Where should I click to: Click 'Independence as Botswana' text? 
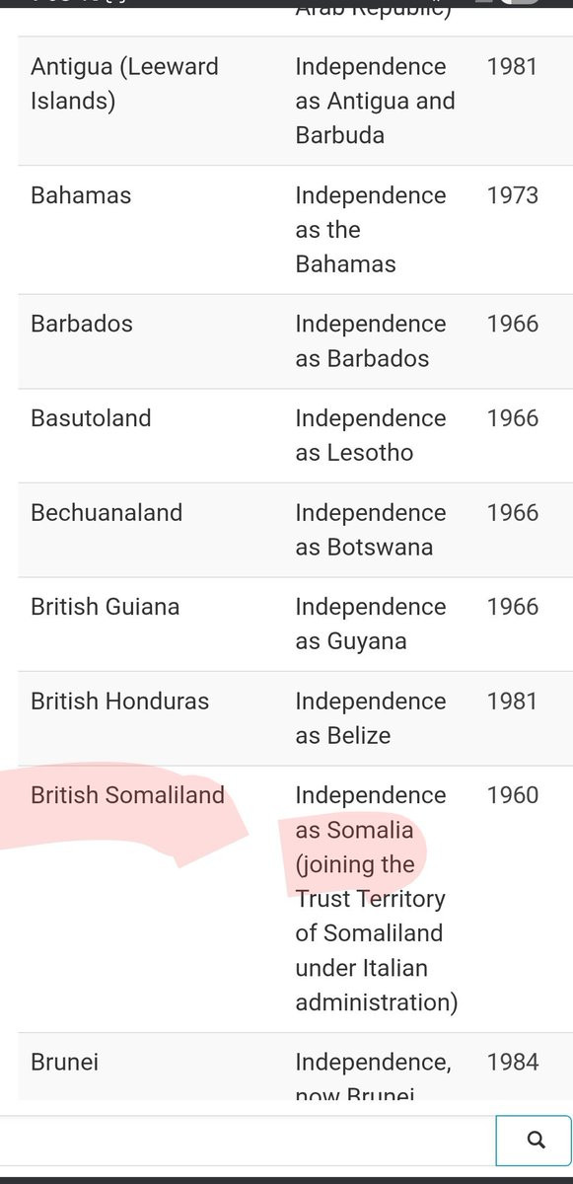tap(371, 530)
